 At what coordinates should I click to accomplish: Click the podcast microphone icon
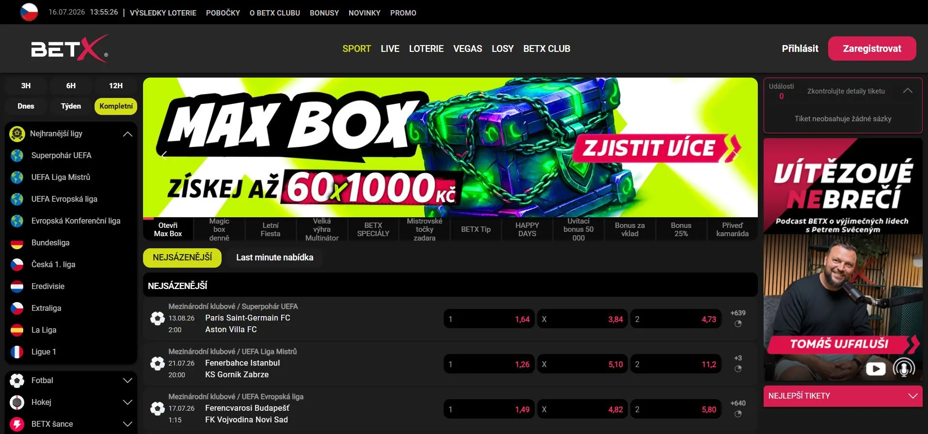point(904,368)
